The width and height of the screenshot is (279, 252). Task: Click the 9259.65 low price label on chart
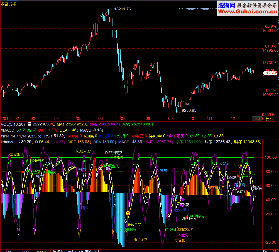(x=189, y=110)
